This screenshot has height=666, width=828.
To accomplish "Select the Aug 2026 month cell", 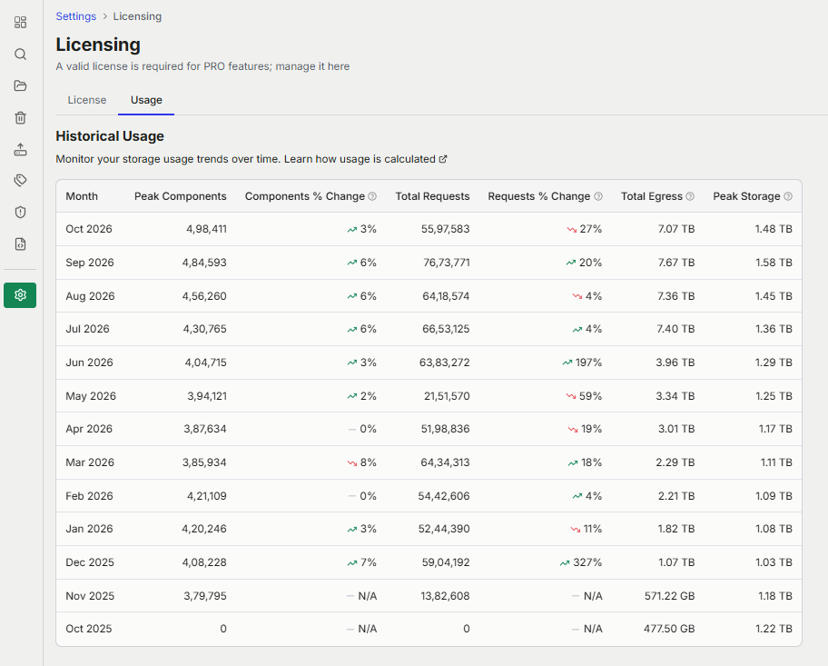I will click(x=90, y=296).
